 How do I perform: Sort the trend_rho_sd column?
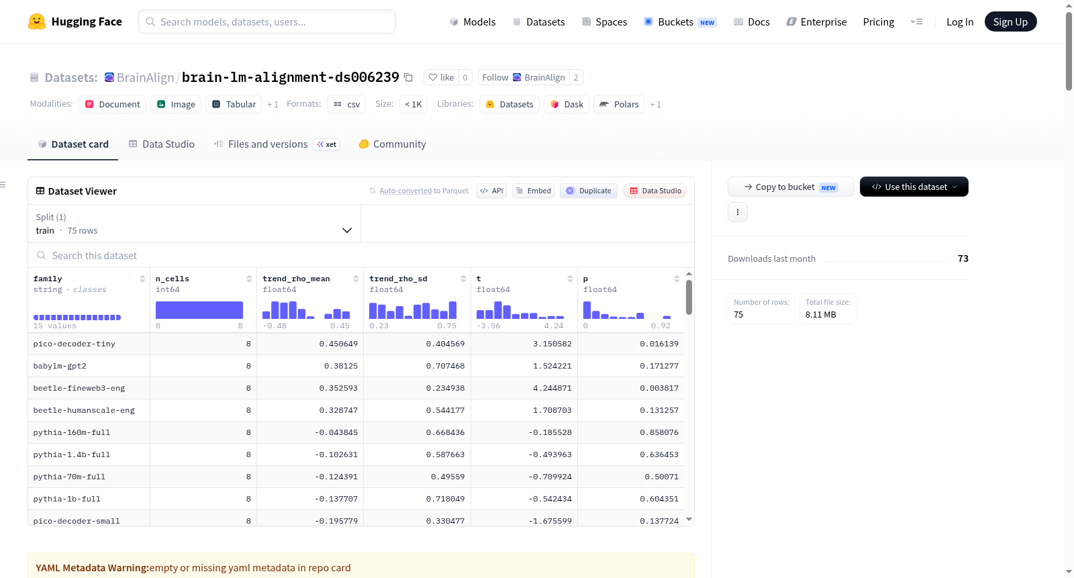(463, 279)
